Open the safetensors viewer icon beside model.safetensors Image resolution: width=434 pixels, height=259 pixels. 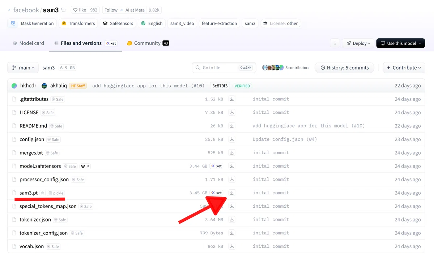85,166
